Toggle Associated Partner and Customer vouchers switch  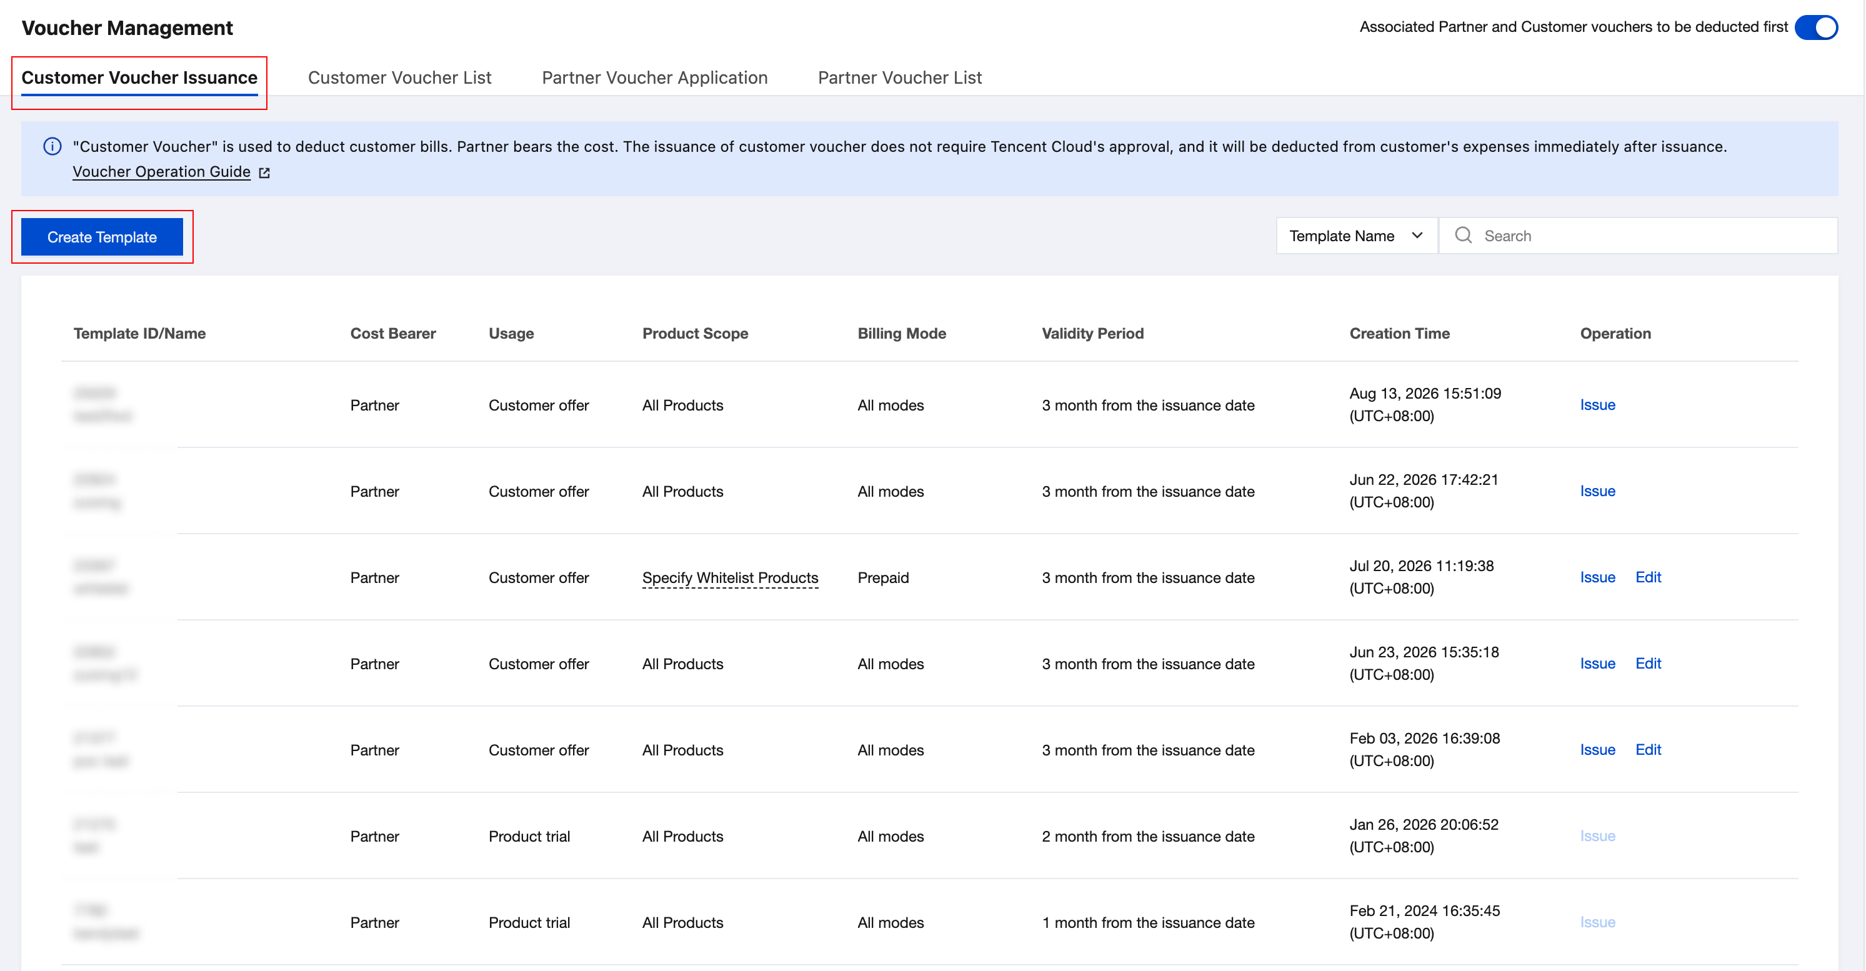tap(1816, 27)
